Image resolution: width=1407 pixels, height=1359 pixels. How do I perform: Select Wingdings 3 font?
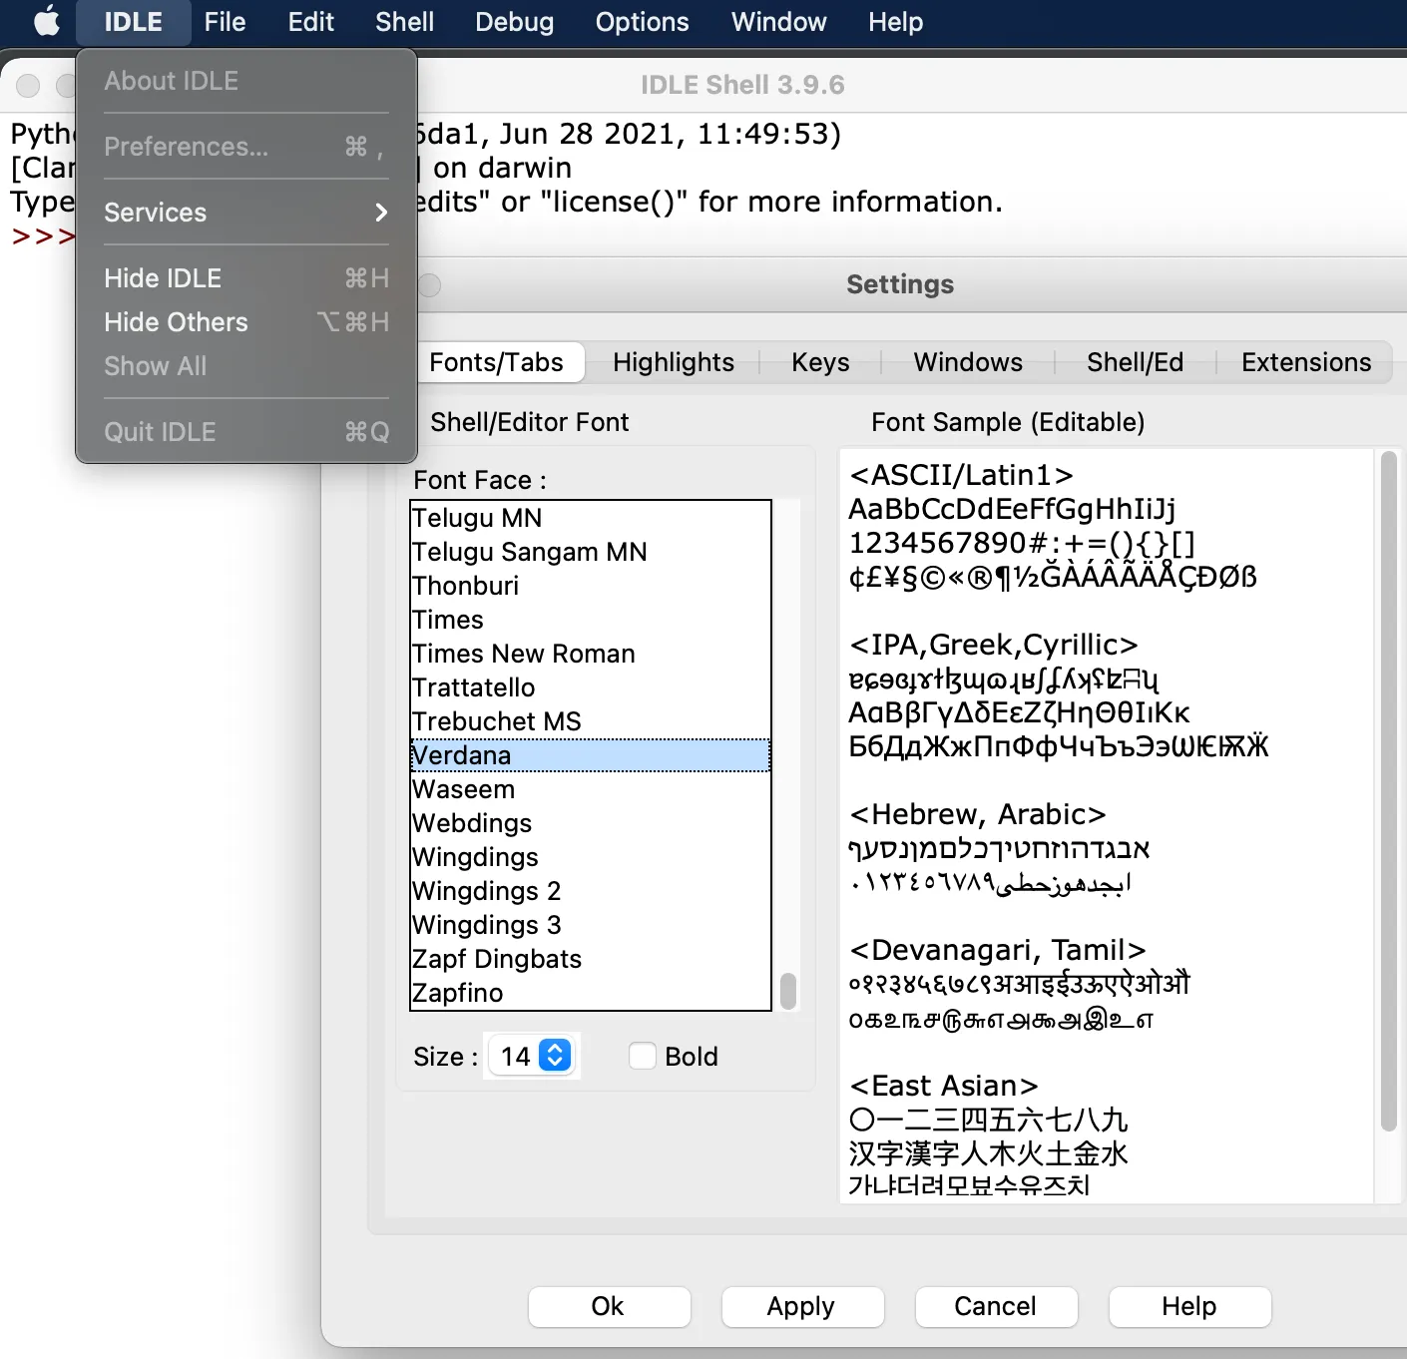click(x=591, y=925)
